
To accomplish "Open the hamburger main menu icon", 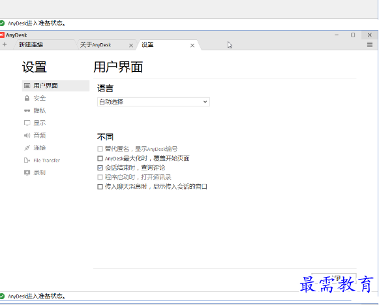I will (370, 44).
